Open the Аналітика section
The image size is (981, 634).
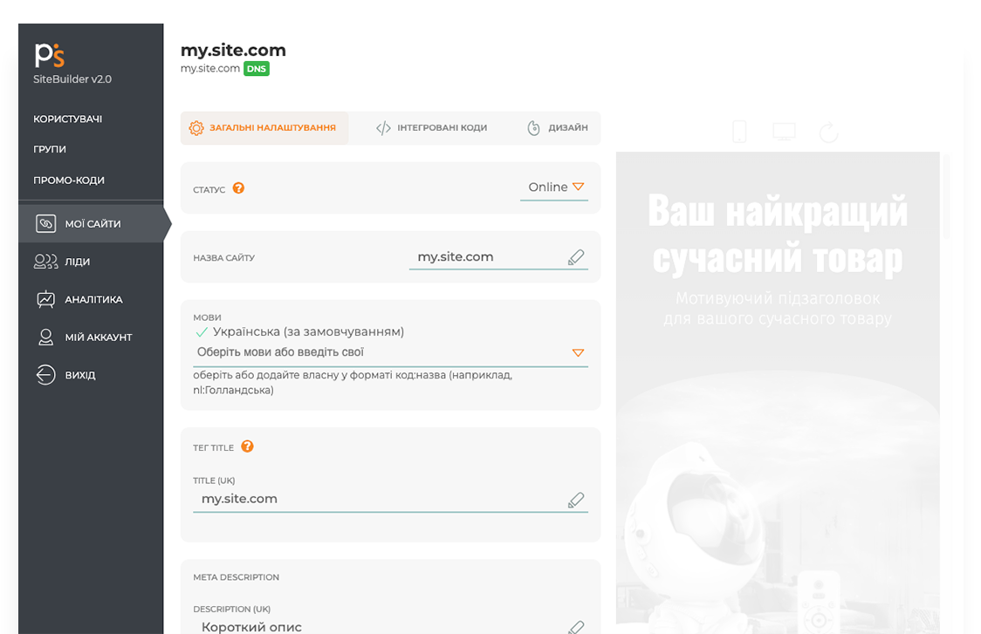(93, 299)
